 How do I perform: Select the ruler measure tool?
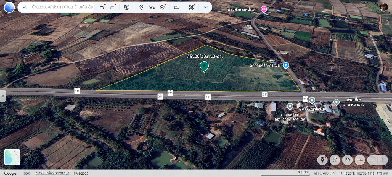pos(177,7)
